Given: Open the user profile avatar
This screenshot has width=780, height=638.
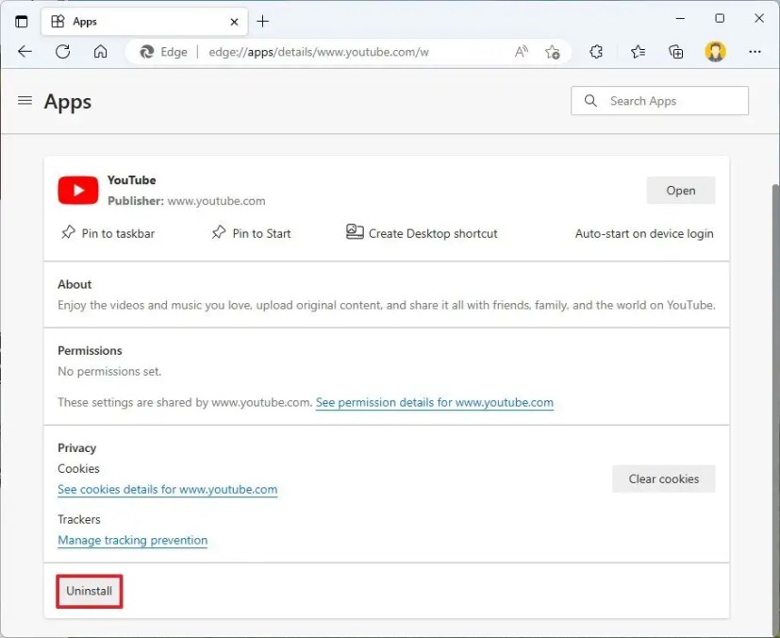Looking at the screenshot, I should [x=715, y=51].
